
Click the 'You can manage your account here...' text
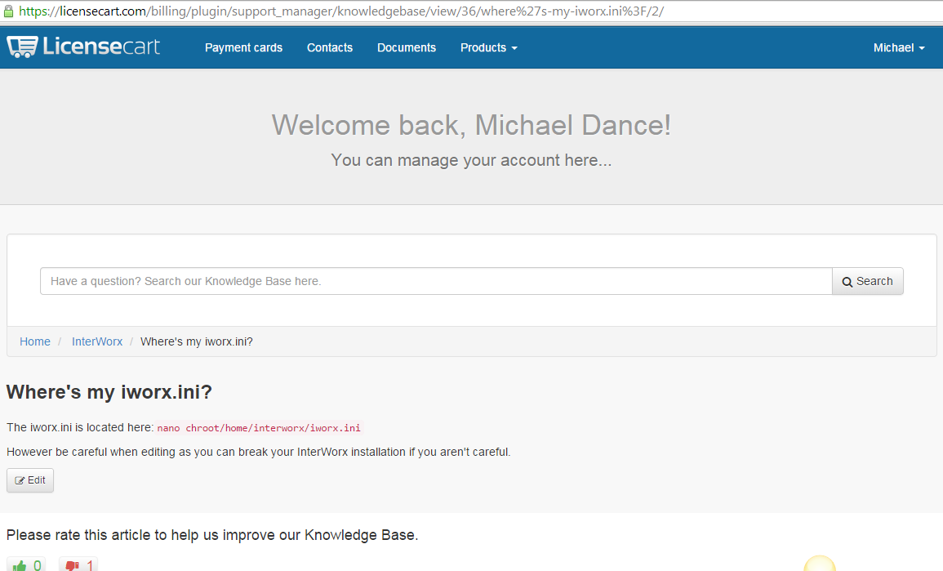coord(471,160)
